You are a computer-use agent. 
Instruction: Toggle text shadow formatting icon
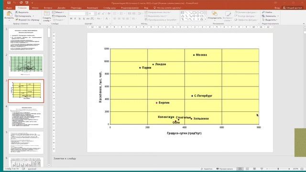[84, 19]
